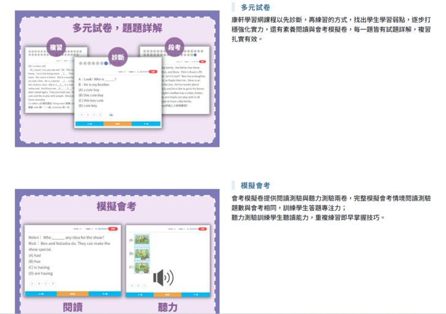Click the 複習 purple circle badge

pyautogui.click(x=56, y=47)
